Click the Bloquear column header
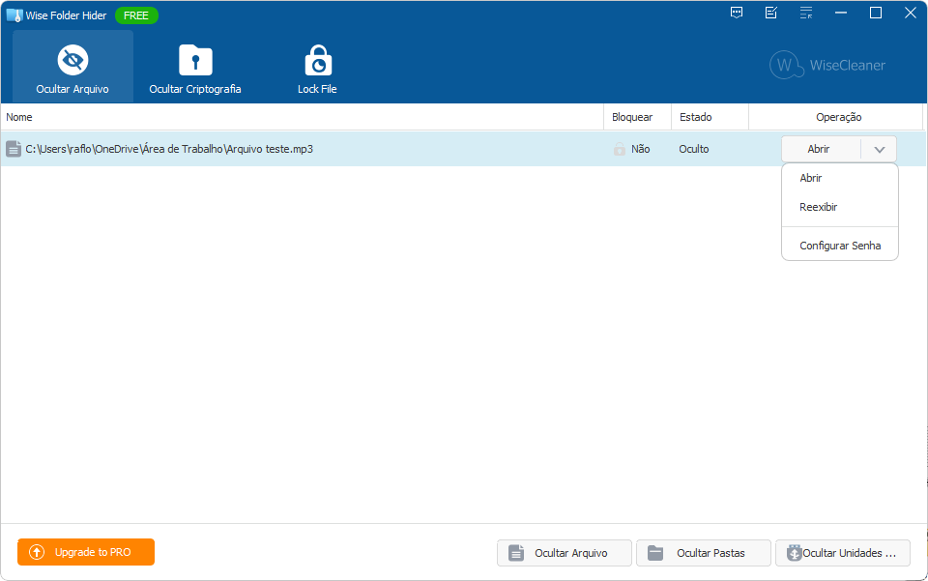The height and width of the screenshot is (581, 928). coord(637,117)
